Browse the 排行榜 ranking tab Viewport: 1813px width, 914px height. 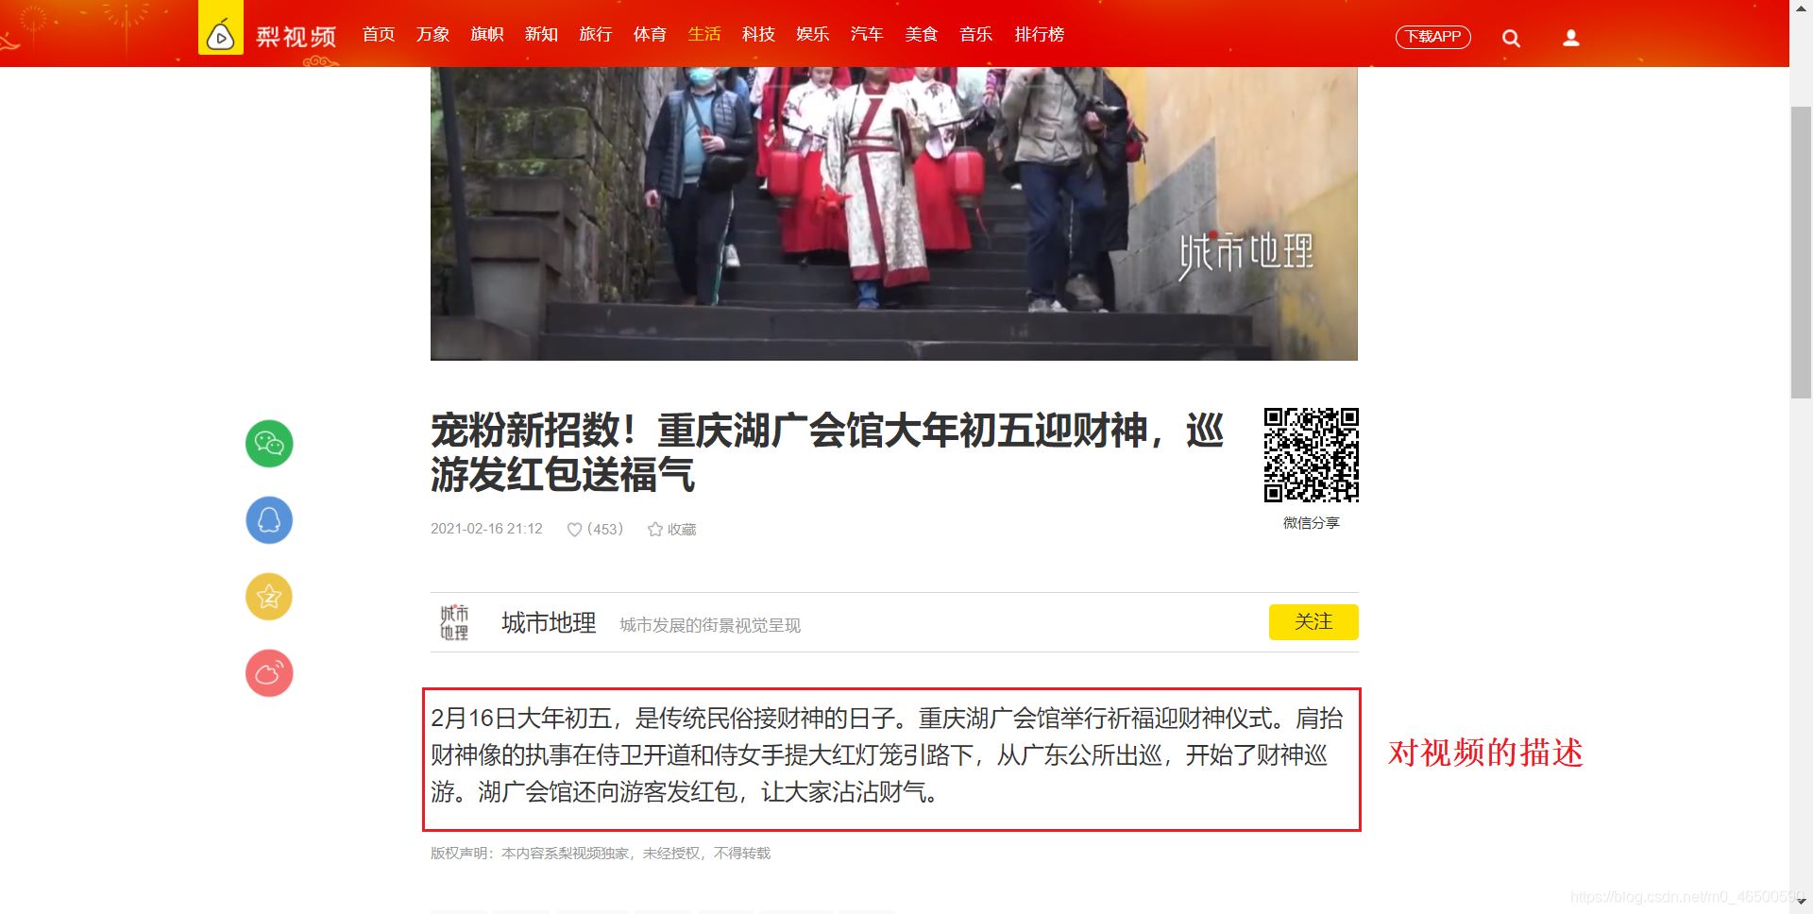(1039, 34)
